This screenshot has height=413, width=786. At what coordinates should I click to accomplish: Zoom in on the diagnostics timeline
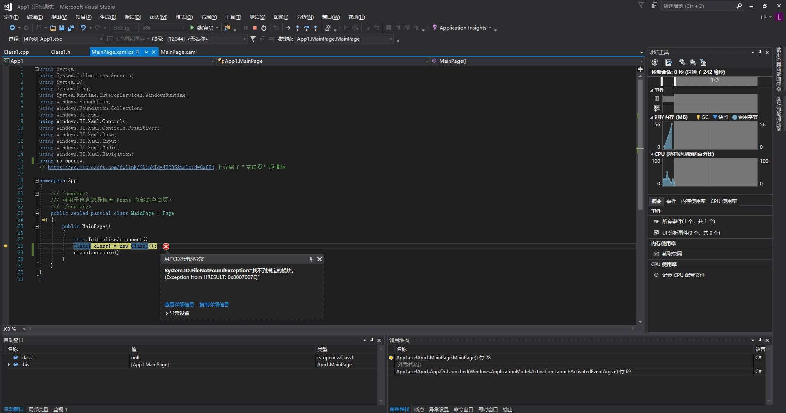pos(682,62)
